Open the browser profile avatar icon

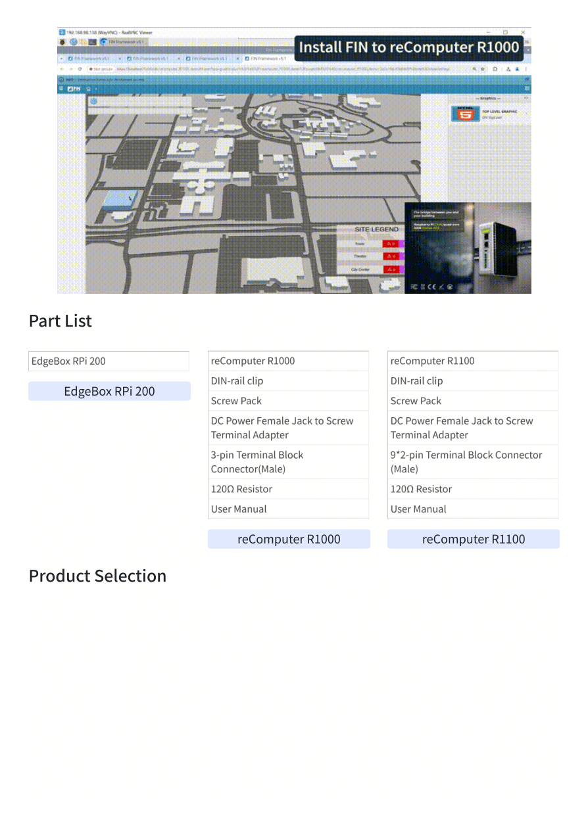(x=517, y=68)
